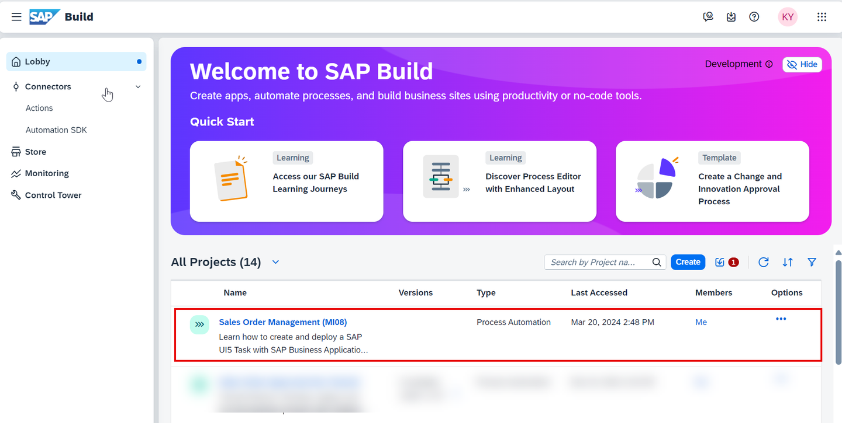This screenshot has height=423, width=842.
Task: Select the Mar 20, 2024 2:48 PM cell
Action: (612, 322)
